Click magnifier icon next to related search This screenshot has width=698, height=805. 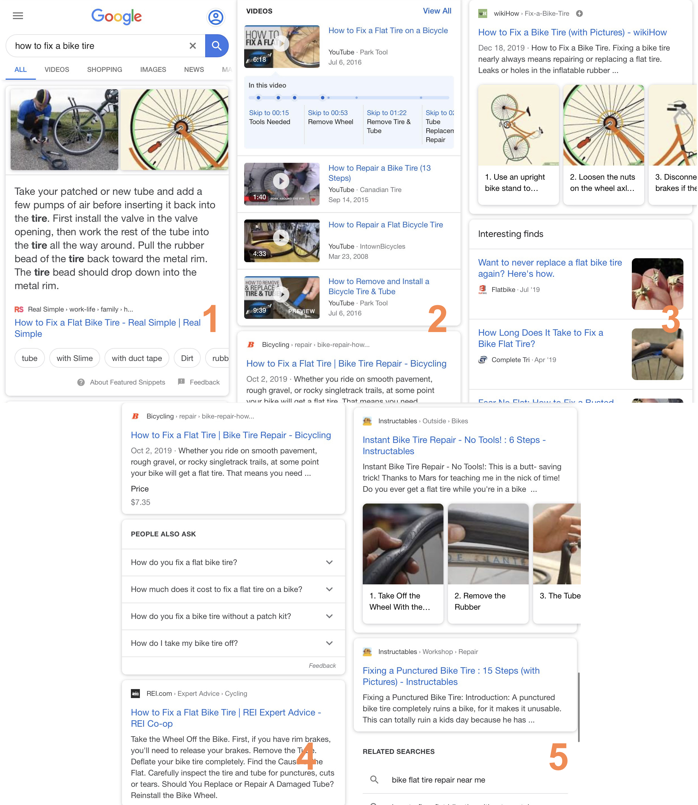(374, 780)
